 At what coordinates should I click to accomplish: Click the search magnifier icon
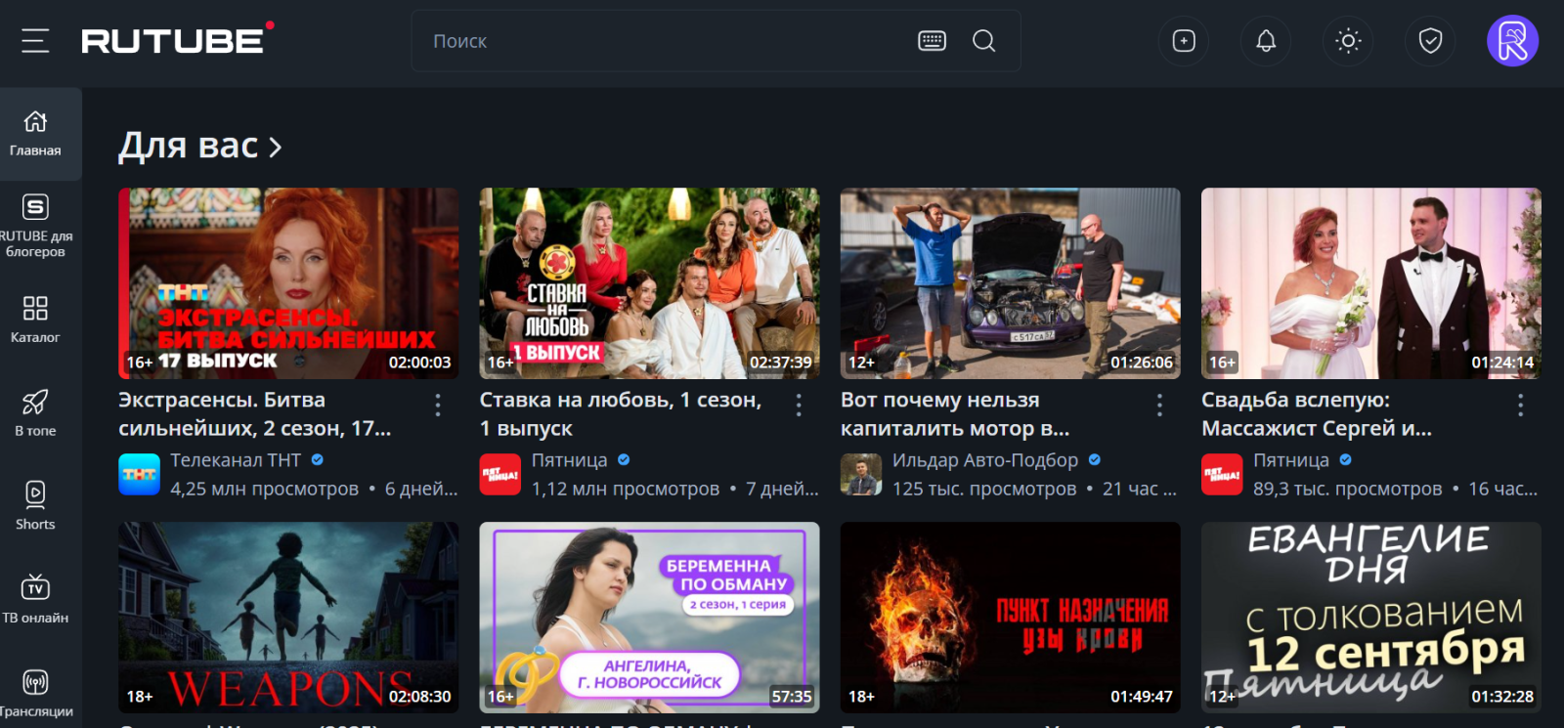[x=983, y=41]
